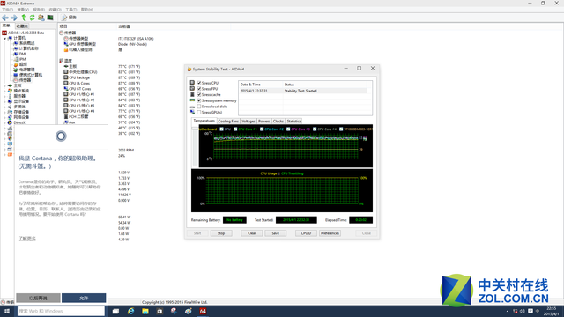Click the Windows Start button

7,311
